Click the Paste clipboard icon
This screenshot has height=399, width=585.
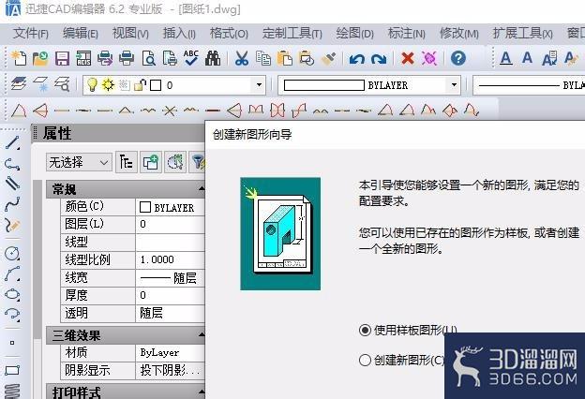tap(285, 59)
